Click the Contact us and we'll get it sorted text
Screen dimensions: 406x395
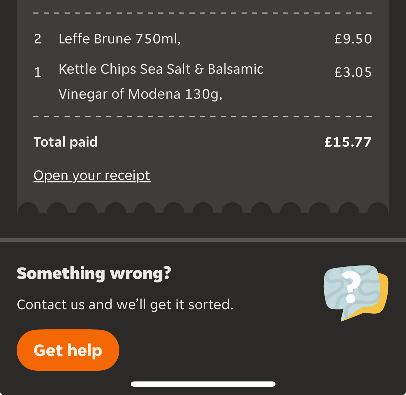[125, 305]
